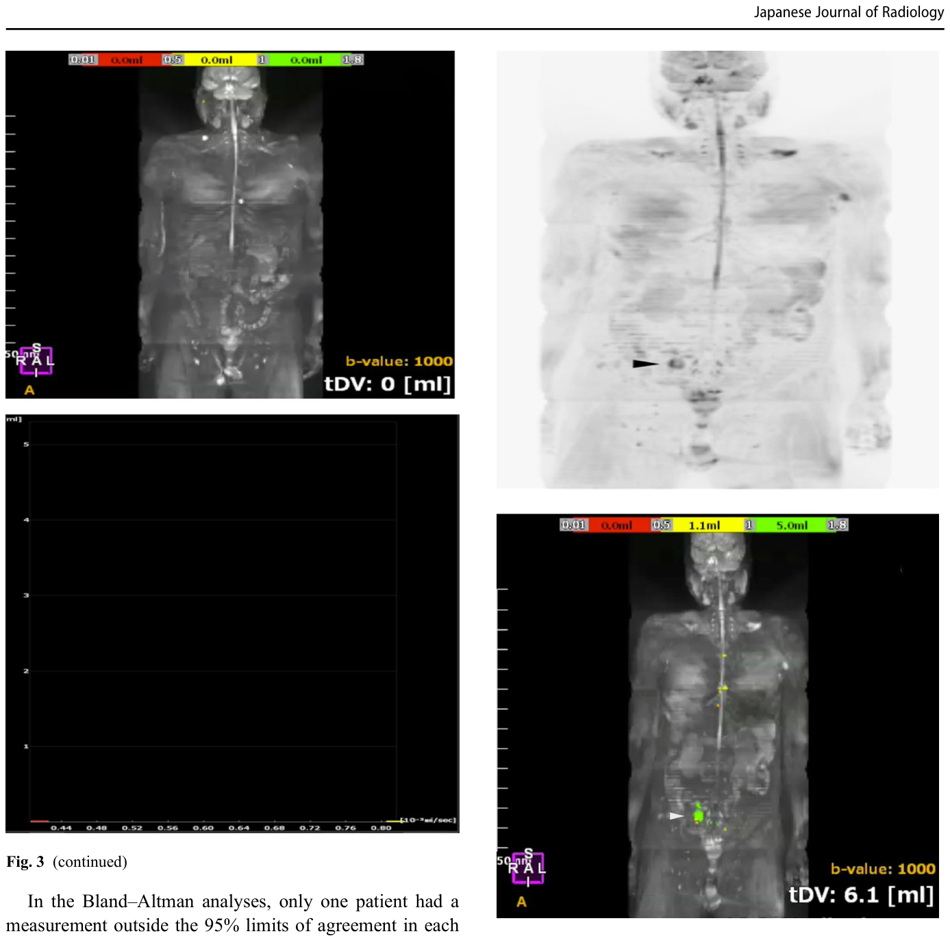Screen dimensions: 950x936
Task: Click 'b-value: 1000' above the tDV 6.1 readout
Action: [x=883, y=869]
